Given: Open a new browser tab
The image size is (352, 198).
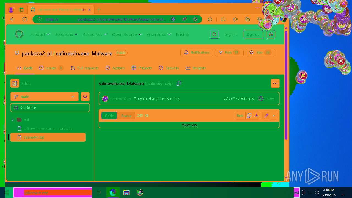Looking at the screenshot, I should click(x=98, y=10).
